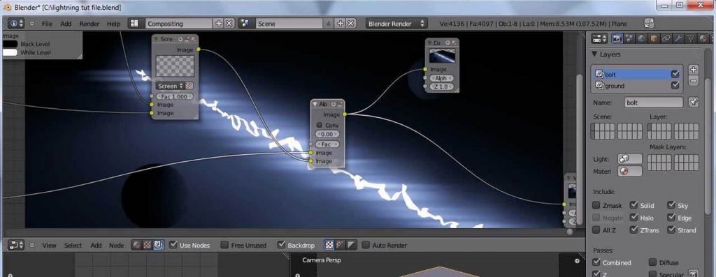The height and width of the screenshot is (277, 716).
Task: Toggle the Combined pass checkbox
Action: (x=596, y=262)
